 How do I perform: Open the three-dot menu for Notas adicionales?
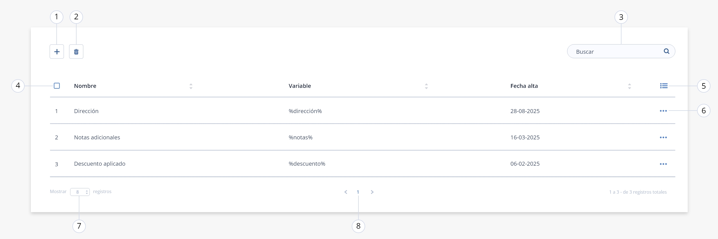coord(663,137)
